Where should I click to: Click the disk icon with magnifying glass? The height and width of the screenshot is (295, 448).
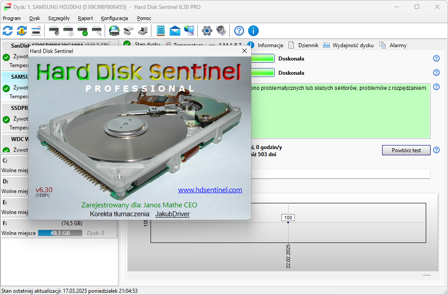click(x=97, y=31)
